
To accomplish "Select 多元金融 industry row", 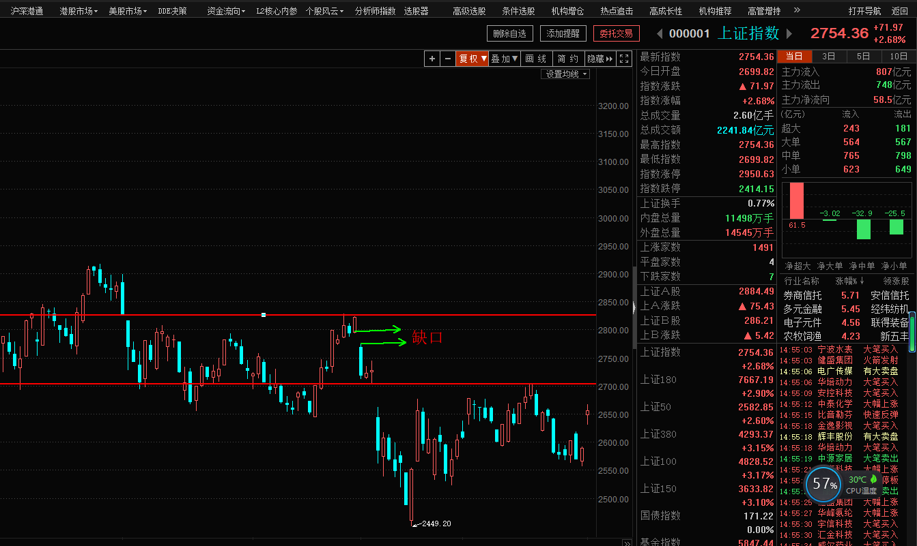I will pos(845,309).
